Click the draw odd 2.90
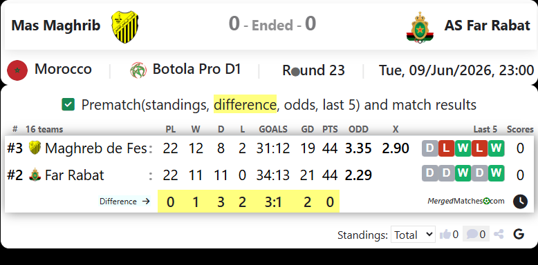Viewport: 538px width, 265px height. [x=396, y=148]
